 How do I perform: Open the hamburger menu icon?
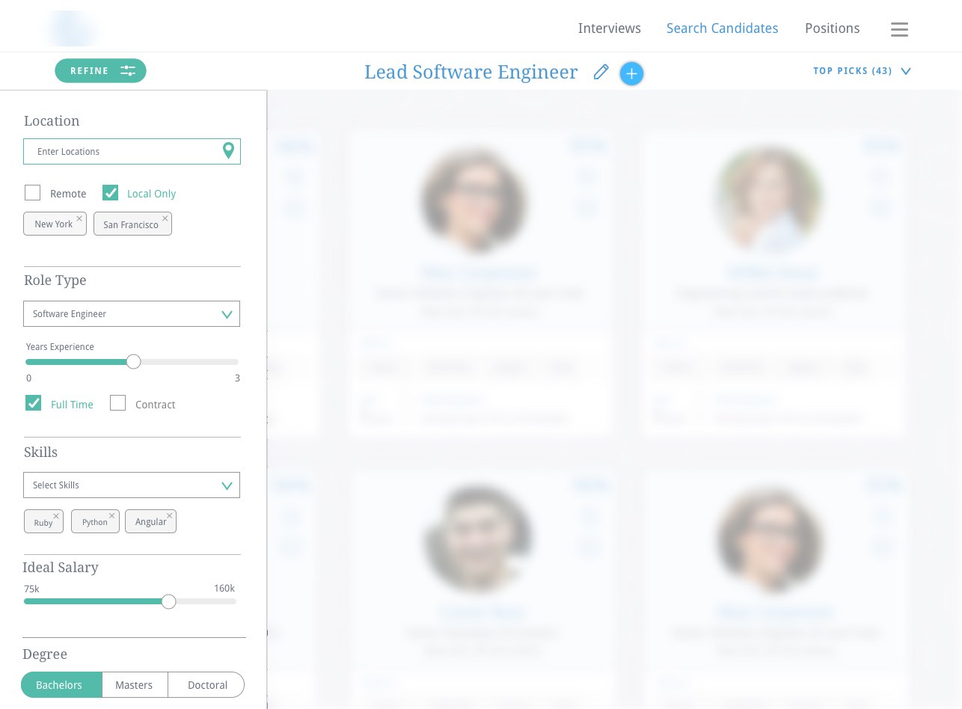tap(899, 29)
